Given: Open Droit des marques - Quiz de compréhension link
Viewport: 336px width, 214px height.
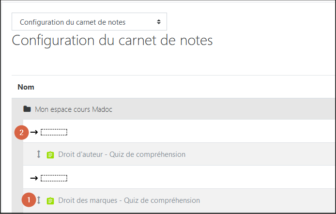Looking at the screenshot, I should [x=129, y=200].
